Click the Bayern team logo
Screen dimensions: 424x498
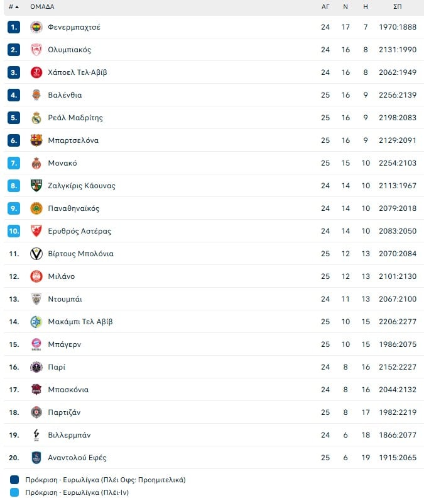(x=36, y=344)
